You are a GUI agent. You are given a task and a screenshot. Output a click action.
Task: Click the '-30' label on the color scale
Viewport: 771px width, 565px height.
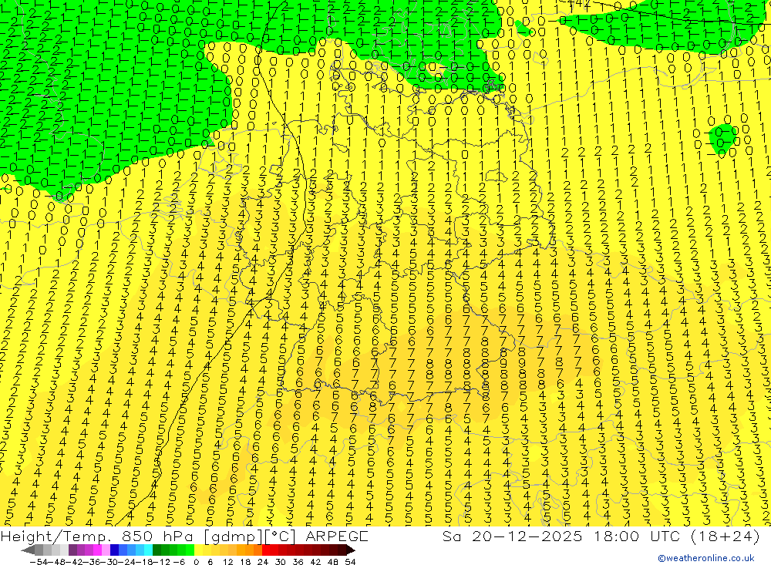coord(109,562)
